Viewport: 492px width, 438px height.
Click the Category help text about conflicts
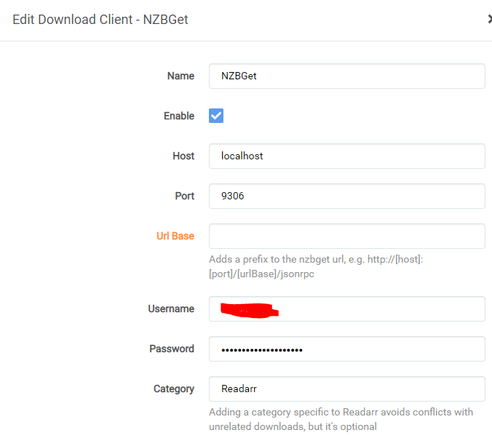tap(341, 419)
